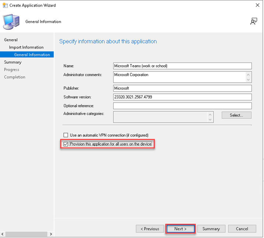The width and height of the screenshot is (264, 238).
Task: Uncheck Provision this application for all users
Action: [x=66, y=144]
